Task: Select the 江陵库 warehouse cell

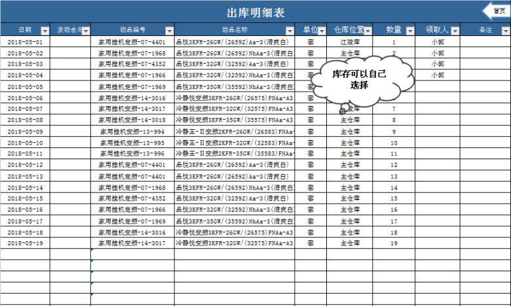Action: (x=350, y=42)
